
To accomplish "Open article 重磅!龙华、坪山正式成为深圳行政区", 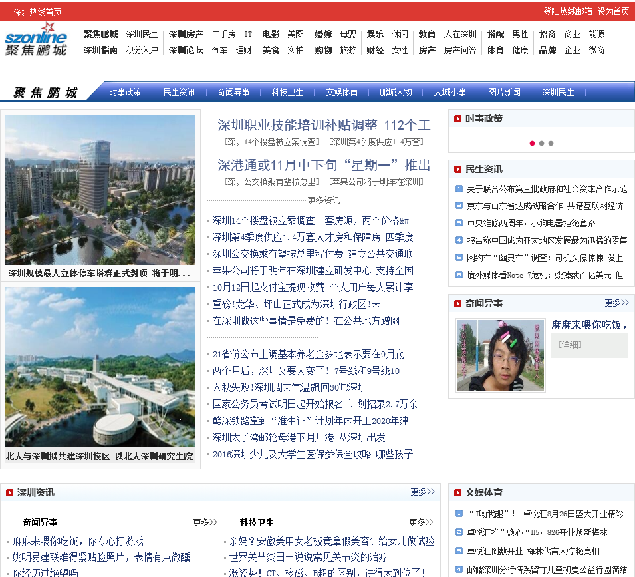I will (x=296, y=304).
